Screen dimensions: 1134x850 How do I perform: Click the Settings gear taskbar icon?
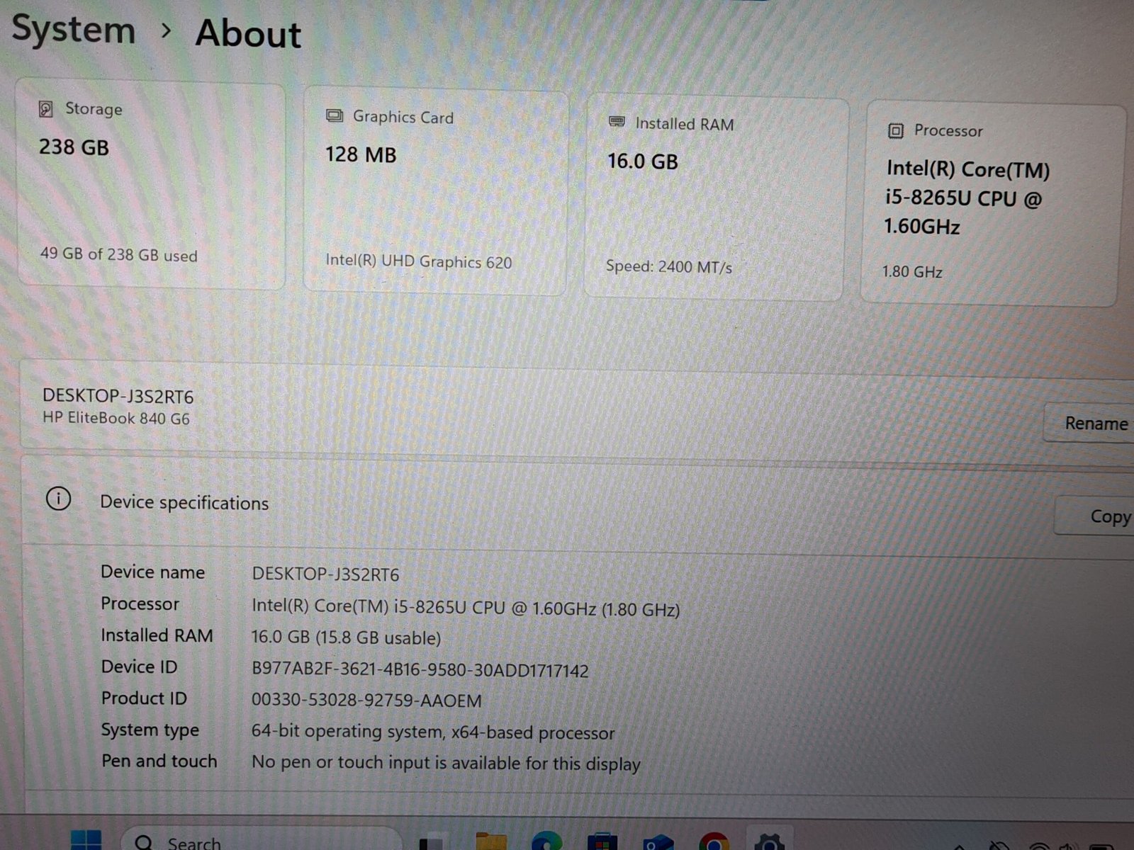[x=769, y=843]
